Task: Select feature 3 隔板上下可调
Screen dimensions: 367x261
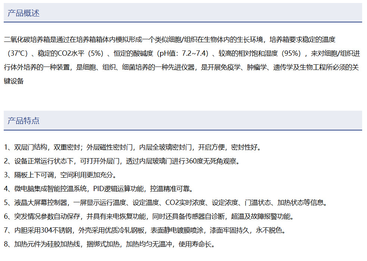Action: point(60,175)
